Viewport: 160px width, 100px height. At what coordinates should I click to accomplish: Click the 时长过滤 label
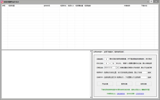100,63
